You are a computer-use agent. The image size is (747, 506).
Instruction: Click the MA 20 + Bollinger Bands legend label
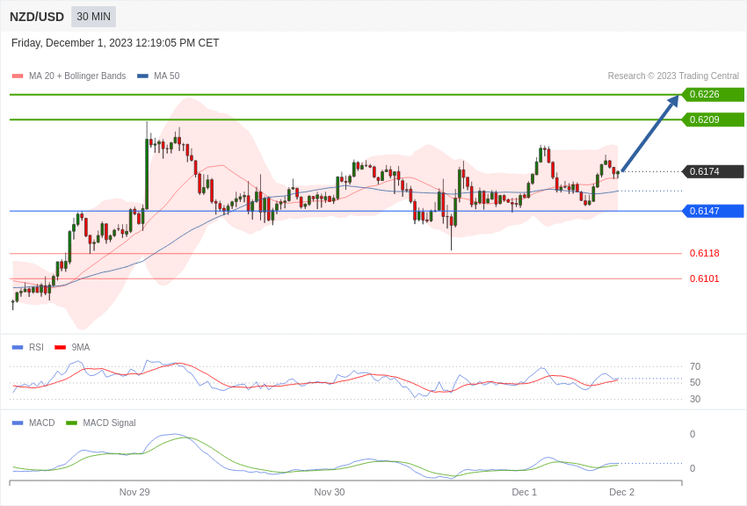tap(77, 76)
